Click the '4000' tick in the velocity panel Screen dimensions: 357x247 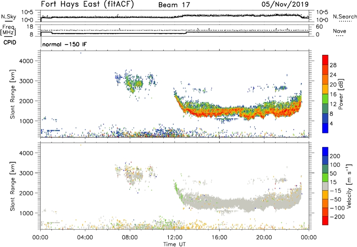click(26, 153)
